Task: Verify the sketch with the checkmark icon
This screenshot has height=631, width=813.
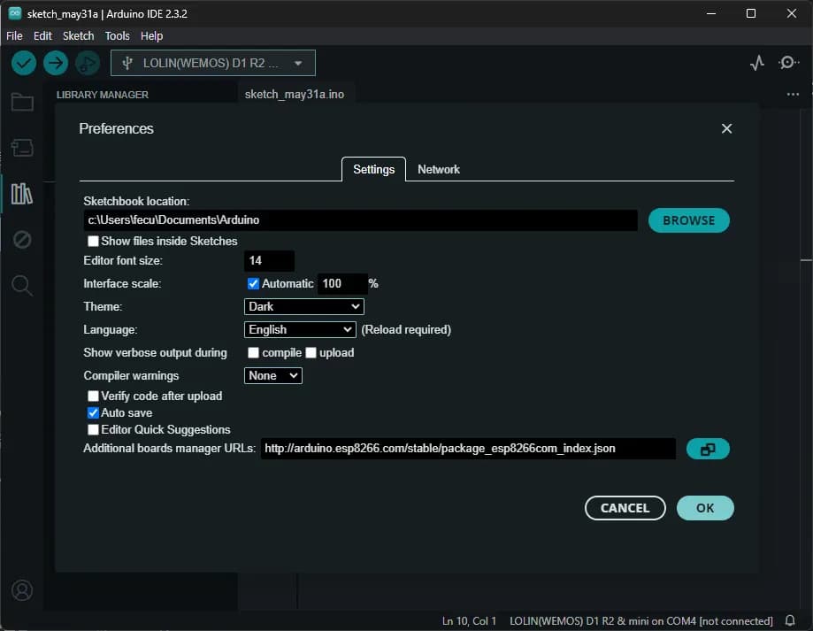Action: (23, 63)
